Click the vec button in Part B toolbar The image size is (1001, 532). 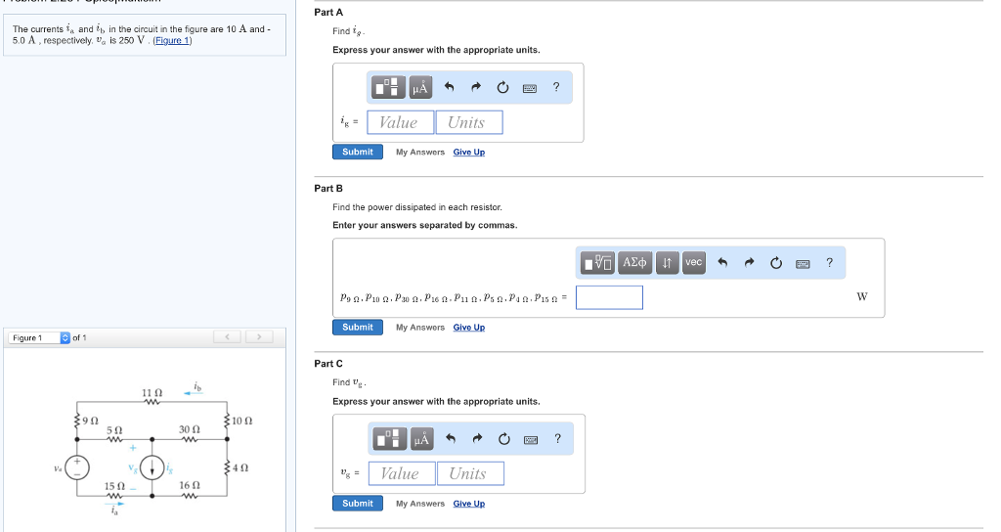694,262
